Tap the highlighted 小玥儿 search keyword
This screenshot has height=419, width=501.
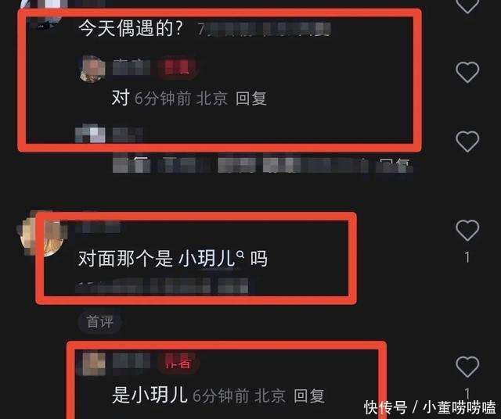point(207,259)
